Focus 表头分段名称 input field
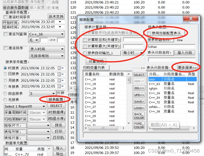This screenshot has height=156, width=204. 172,60
